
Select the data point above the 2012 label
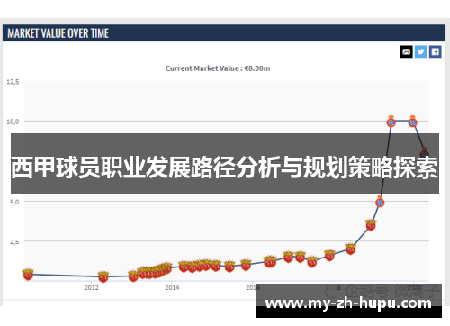[x=103, y=276]
